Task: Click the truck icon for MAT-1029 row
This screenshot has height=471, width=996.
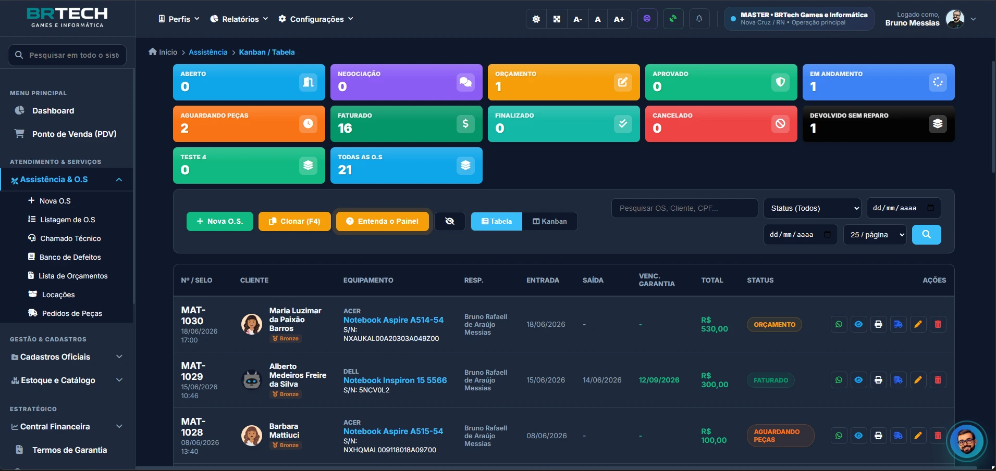Action: [x=898, y=380]
